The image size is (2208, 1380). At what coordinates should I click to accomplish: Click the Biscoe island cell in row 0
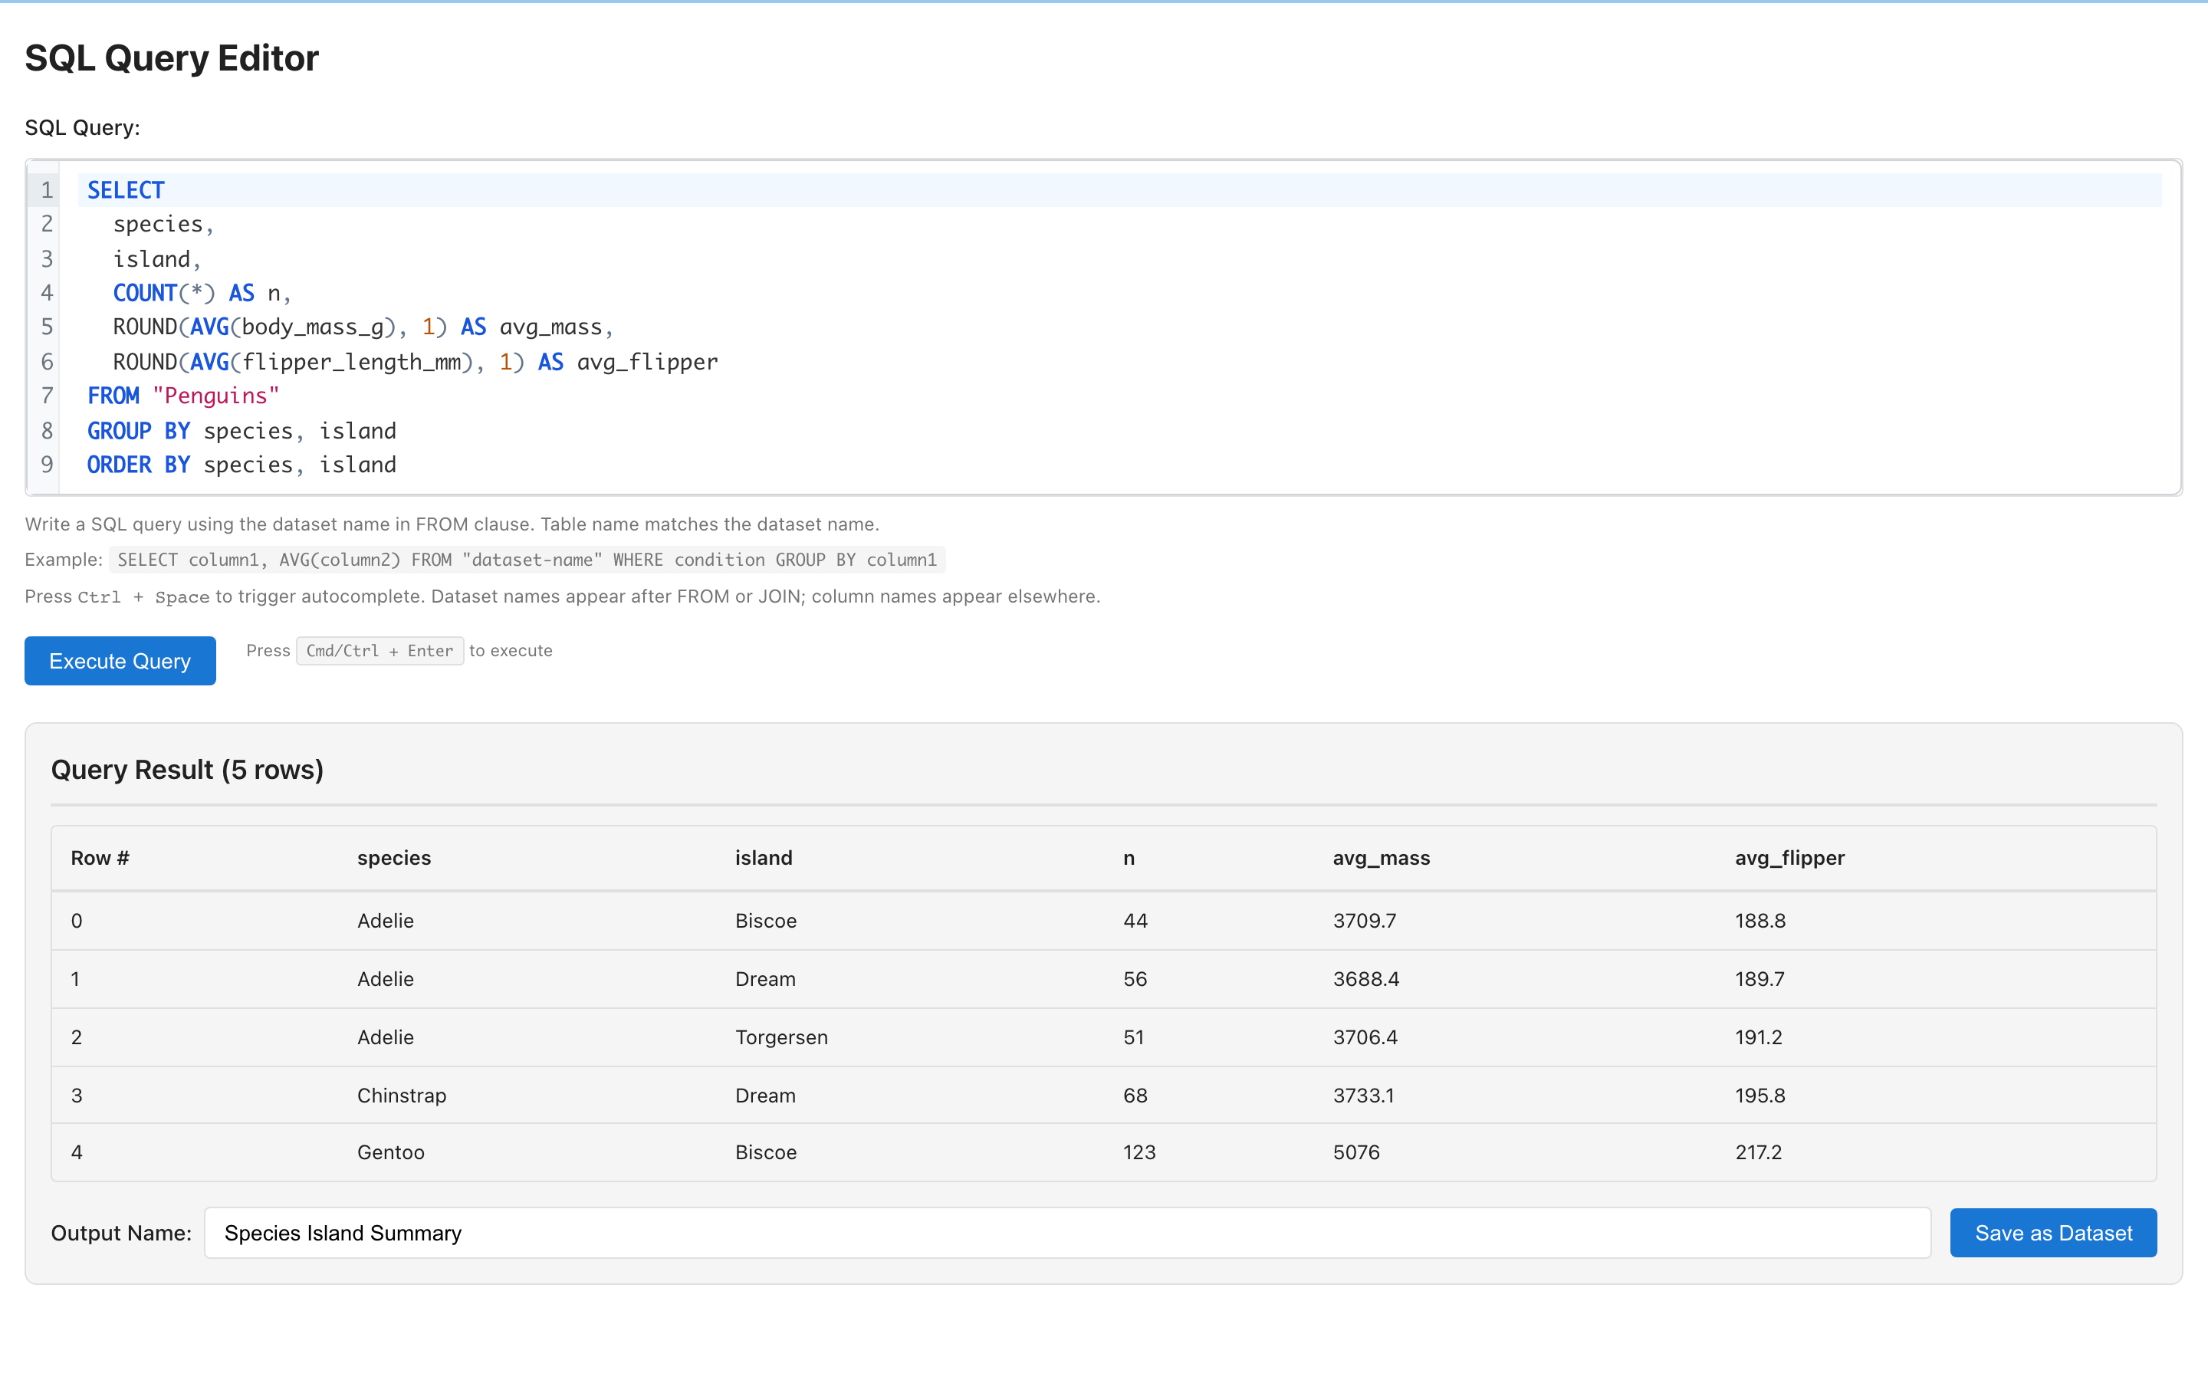(765, 921)
